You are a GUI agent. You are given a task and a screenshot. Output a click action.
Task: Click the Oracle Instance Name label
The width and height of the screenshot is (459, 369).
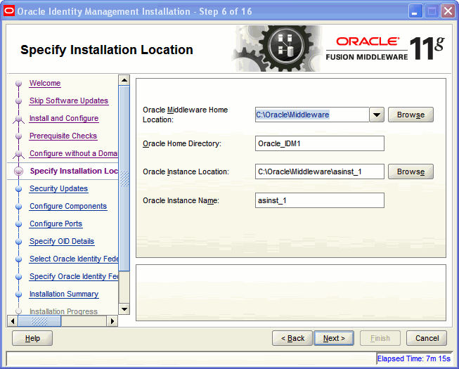[181, 200]
